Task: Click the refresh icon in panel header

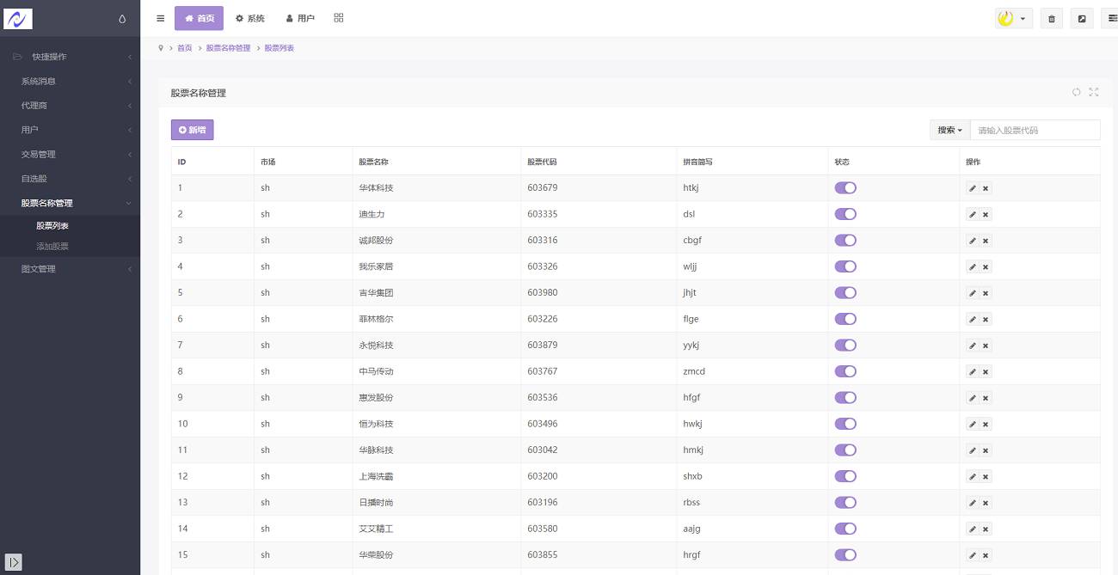Action: click(x=1076, y=92)
